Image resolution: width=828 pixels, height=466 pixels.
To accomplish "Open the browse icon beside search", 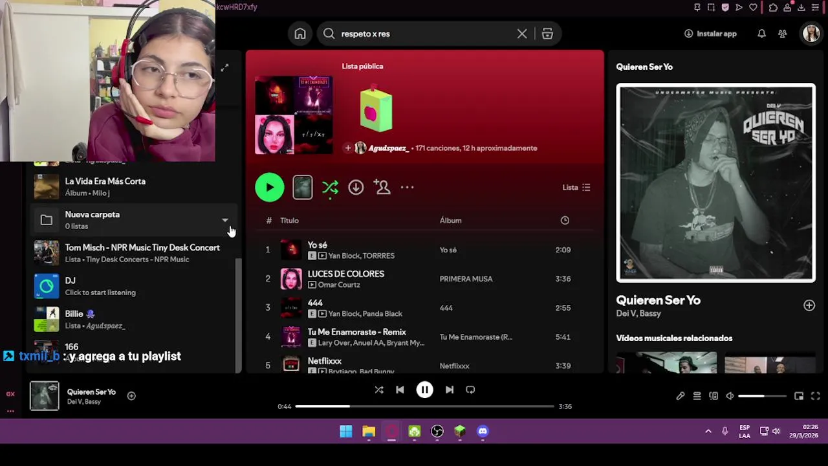I will click(547, 34).
